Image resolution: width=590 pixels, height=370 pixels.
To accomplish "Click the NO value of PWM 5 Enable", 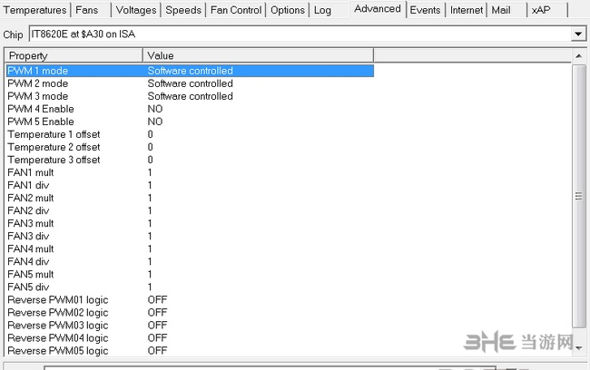I will pyautogui.click(x=155, y=122).
